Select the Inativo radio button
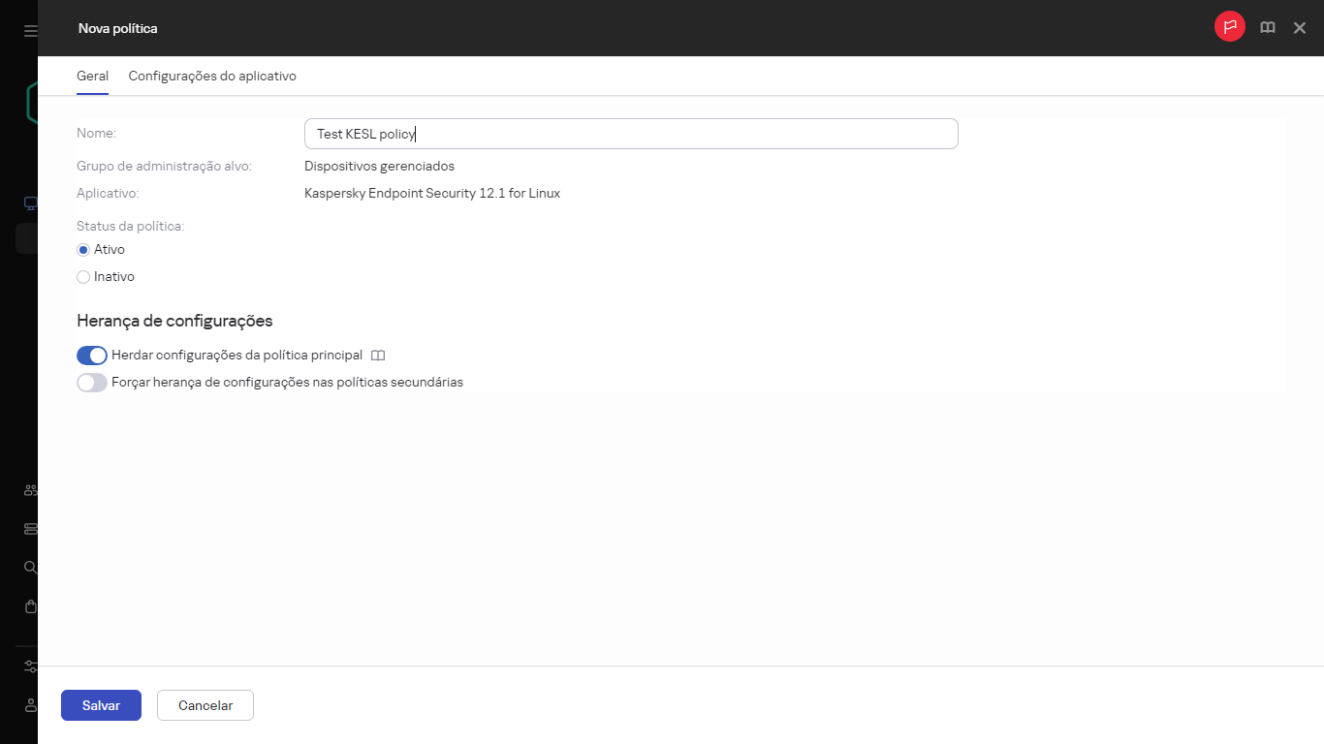Viewport: 1324px width, 744px height. pyautogui.click(x=83, y=277)
